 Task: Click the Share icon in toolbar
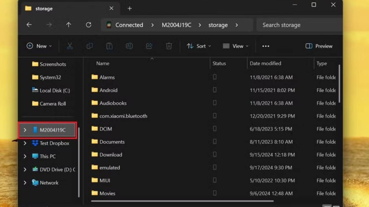click(x=149, y=46)
